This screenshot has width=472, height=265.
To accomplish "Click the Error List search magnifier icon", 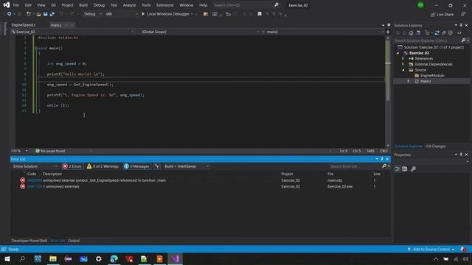I will tap(384, 166).
